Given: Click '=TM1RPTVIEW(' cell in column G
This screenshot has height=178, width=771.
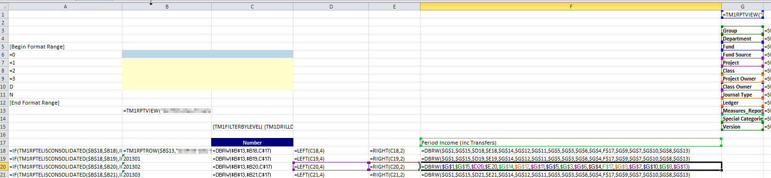Looking at the screenshot, I should click(x=742, y=15).
